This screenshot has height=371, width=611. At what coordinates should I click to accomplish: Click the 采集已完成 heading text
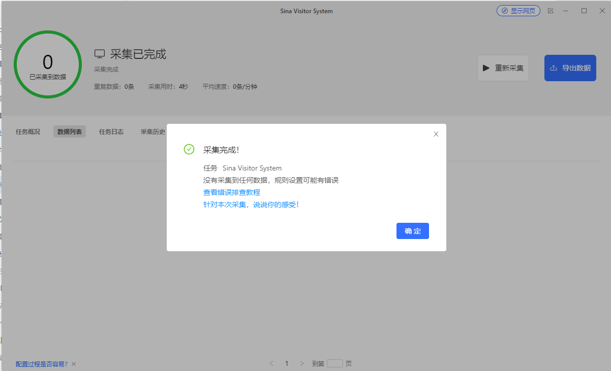click(138, 54)
